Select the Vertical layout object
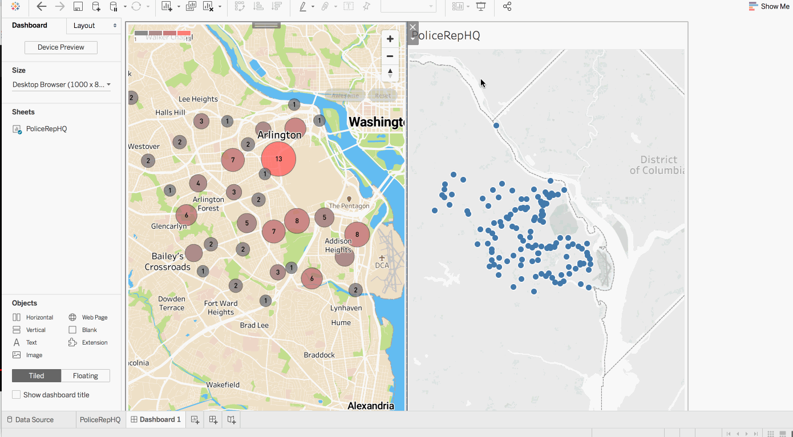The height and width of the screenshot is (437, 793). 29,330
